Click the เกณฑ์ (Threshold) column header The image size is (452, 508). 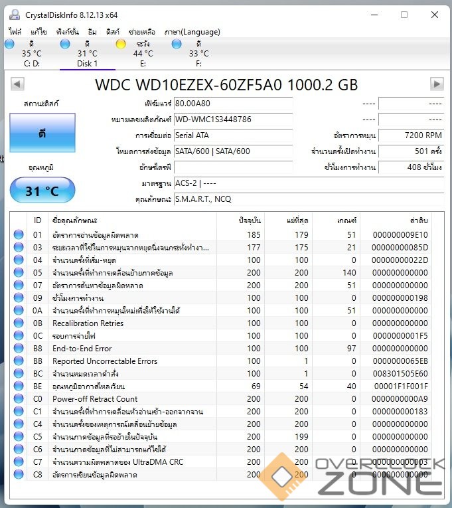pos(336,220)
